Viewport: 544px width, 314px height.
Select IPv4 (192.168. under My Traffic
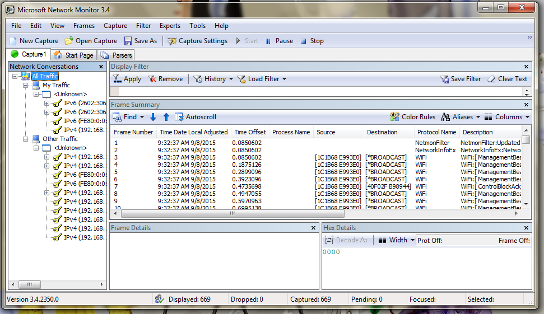84,130
